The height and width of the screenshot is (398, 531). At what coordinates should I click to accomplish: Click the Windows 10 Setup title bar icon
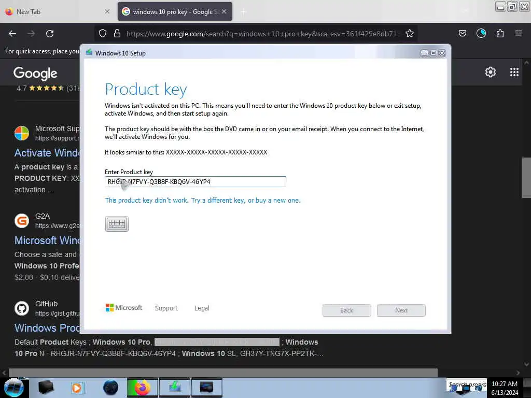(x=89, y=52)
